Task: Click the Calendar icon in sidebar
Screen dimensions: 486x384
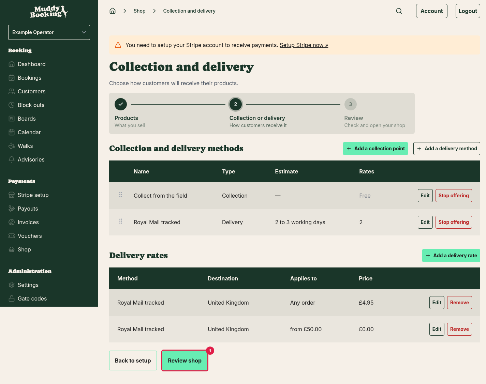Action: (12, 132)
